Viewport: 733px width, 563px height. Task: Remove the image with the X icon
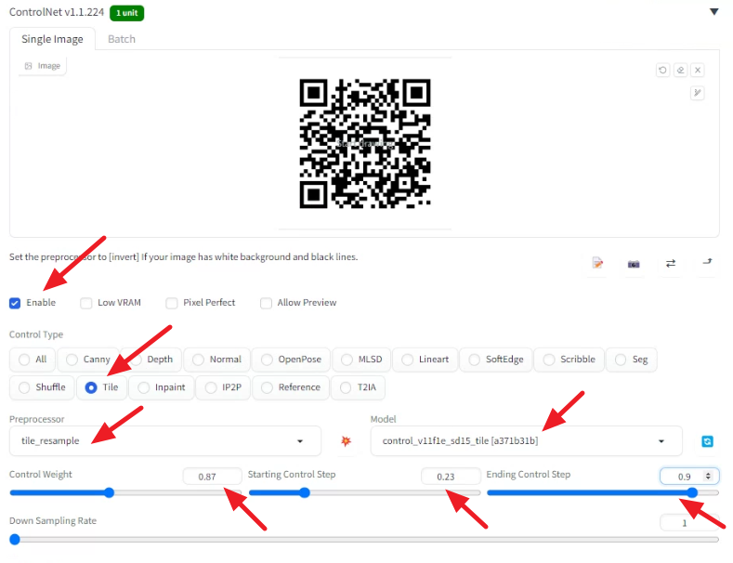698,70
